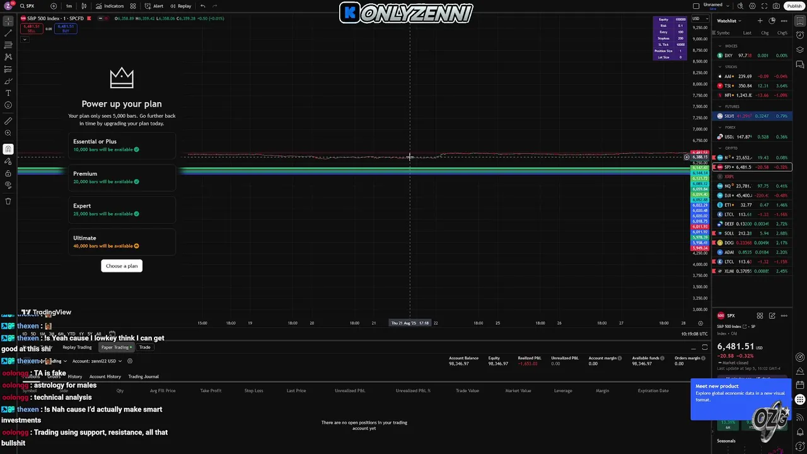Expand the Account zenni22 USD dropdown
Viewport: 807px width, 454px height.
(96, 361)
